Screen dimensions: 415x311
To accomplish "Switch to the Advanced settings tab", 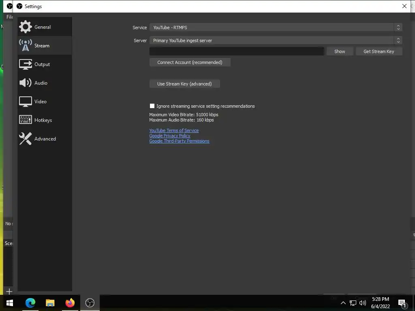I will (45, 139).
